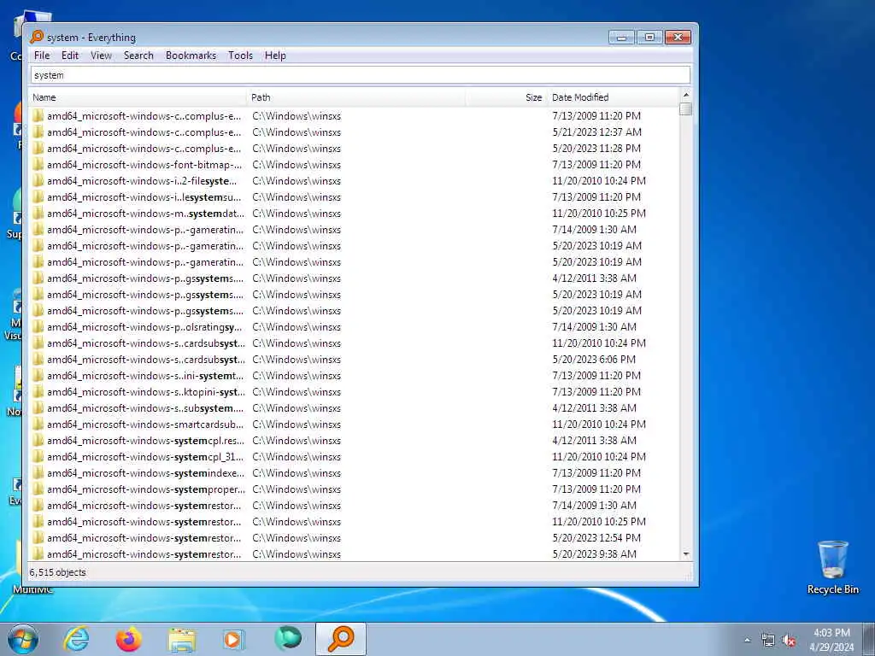Click the muted volume tray icon

[x=789, y=641]
